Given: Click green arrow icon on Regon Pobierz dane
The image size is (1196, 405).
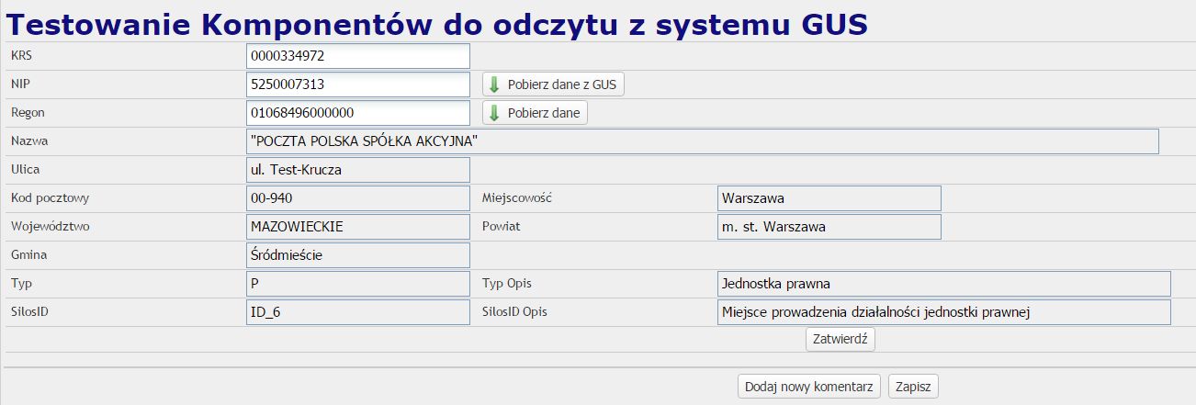Looking at the screenshot, I should [494, 113].
